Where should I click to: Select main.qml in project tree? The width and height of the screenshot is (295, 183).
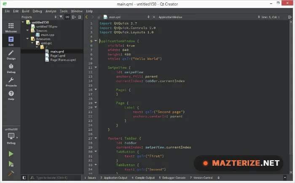tap(57, 51)
